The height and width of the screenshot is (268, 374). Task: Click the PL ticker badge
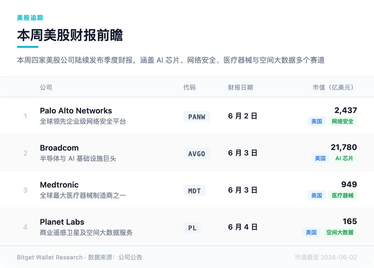pos(192,228)
